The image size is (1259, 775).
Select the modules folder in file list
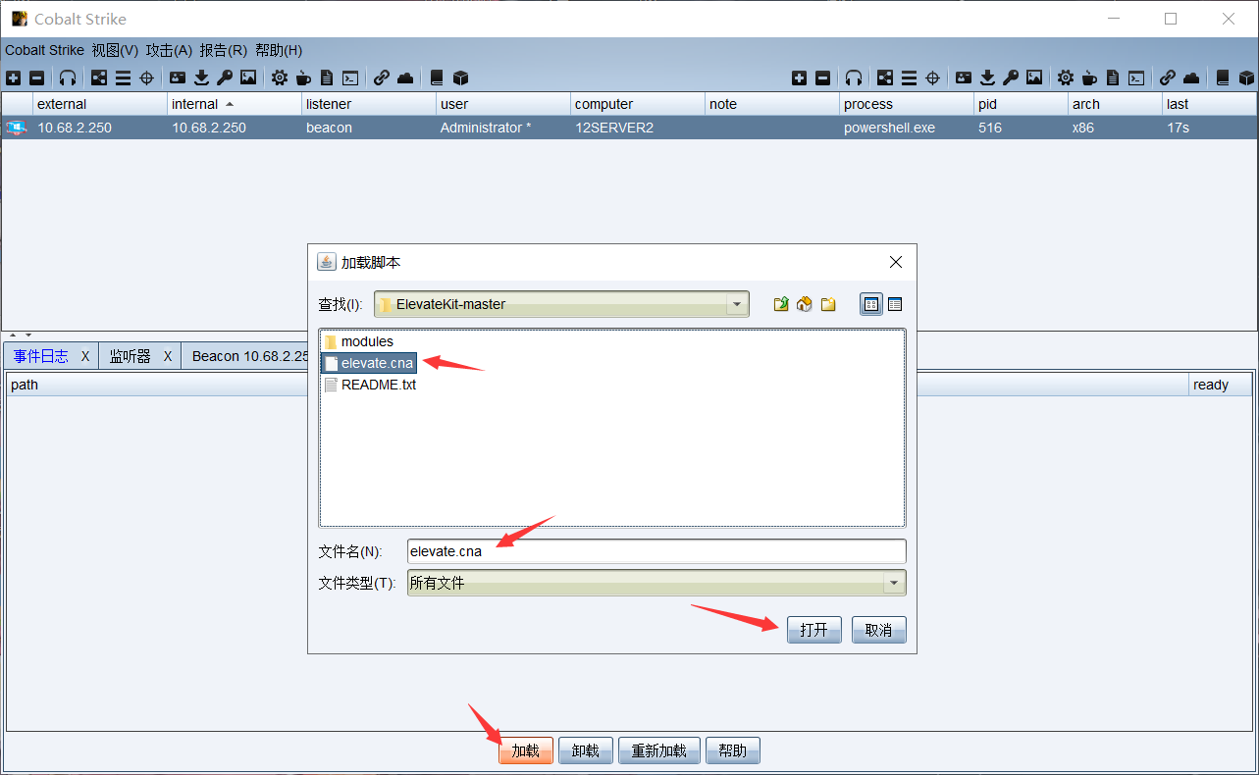359,341
